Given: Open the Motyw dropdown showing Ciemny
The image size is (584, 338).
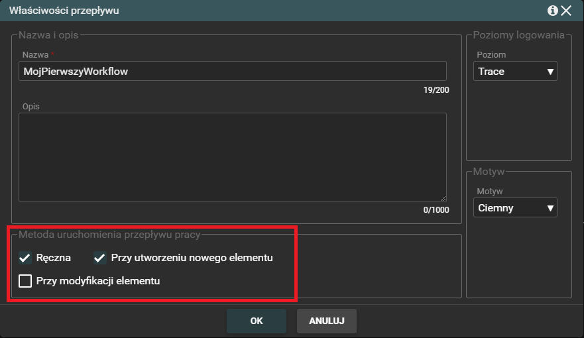Looking at the screenshot, I should (515, 208).
